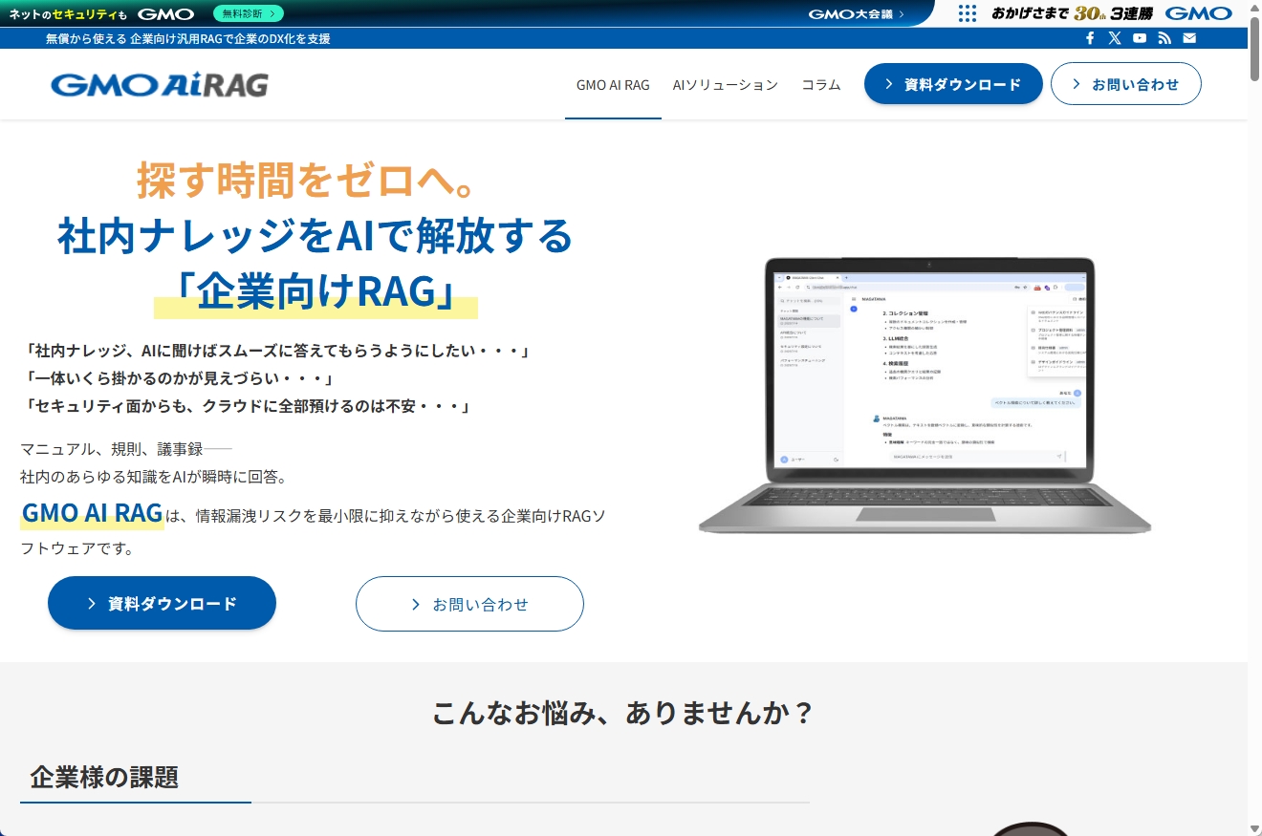Click the ネットのセキュリティも text
This screenshot has height=836, width=1262.
(68, 14)
